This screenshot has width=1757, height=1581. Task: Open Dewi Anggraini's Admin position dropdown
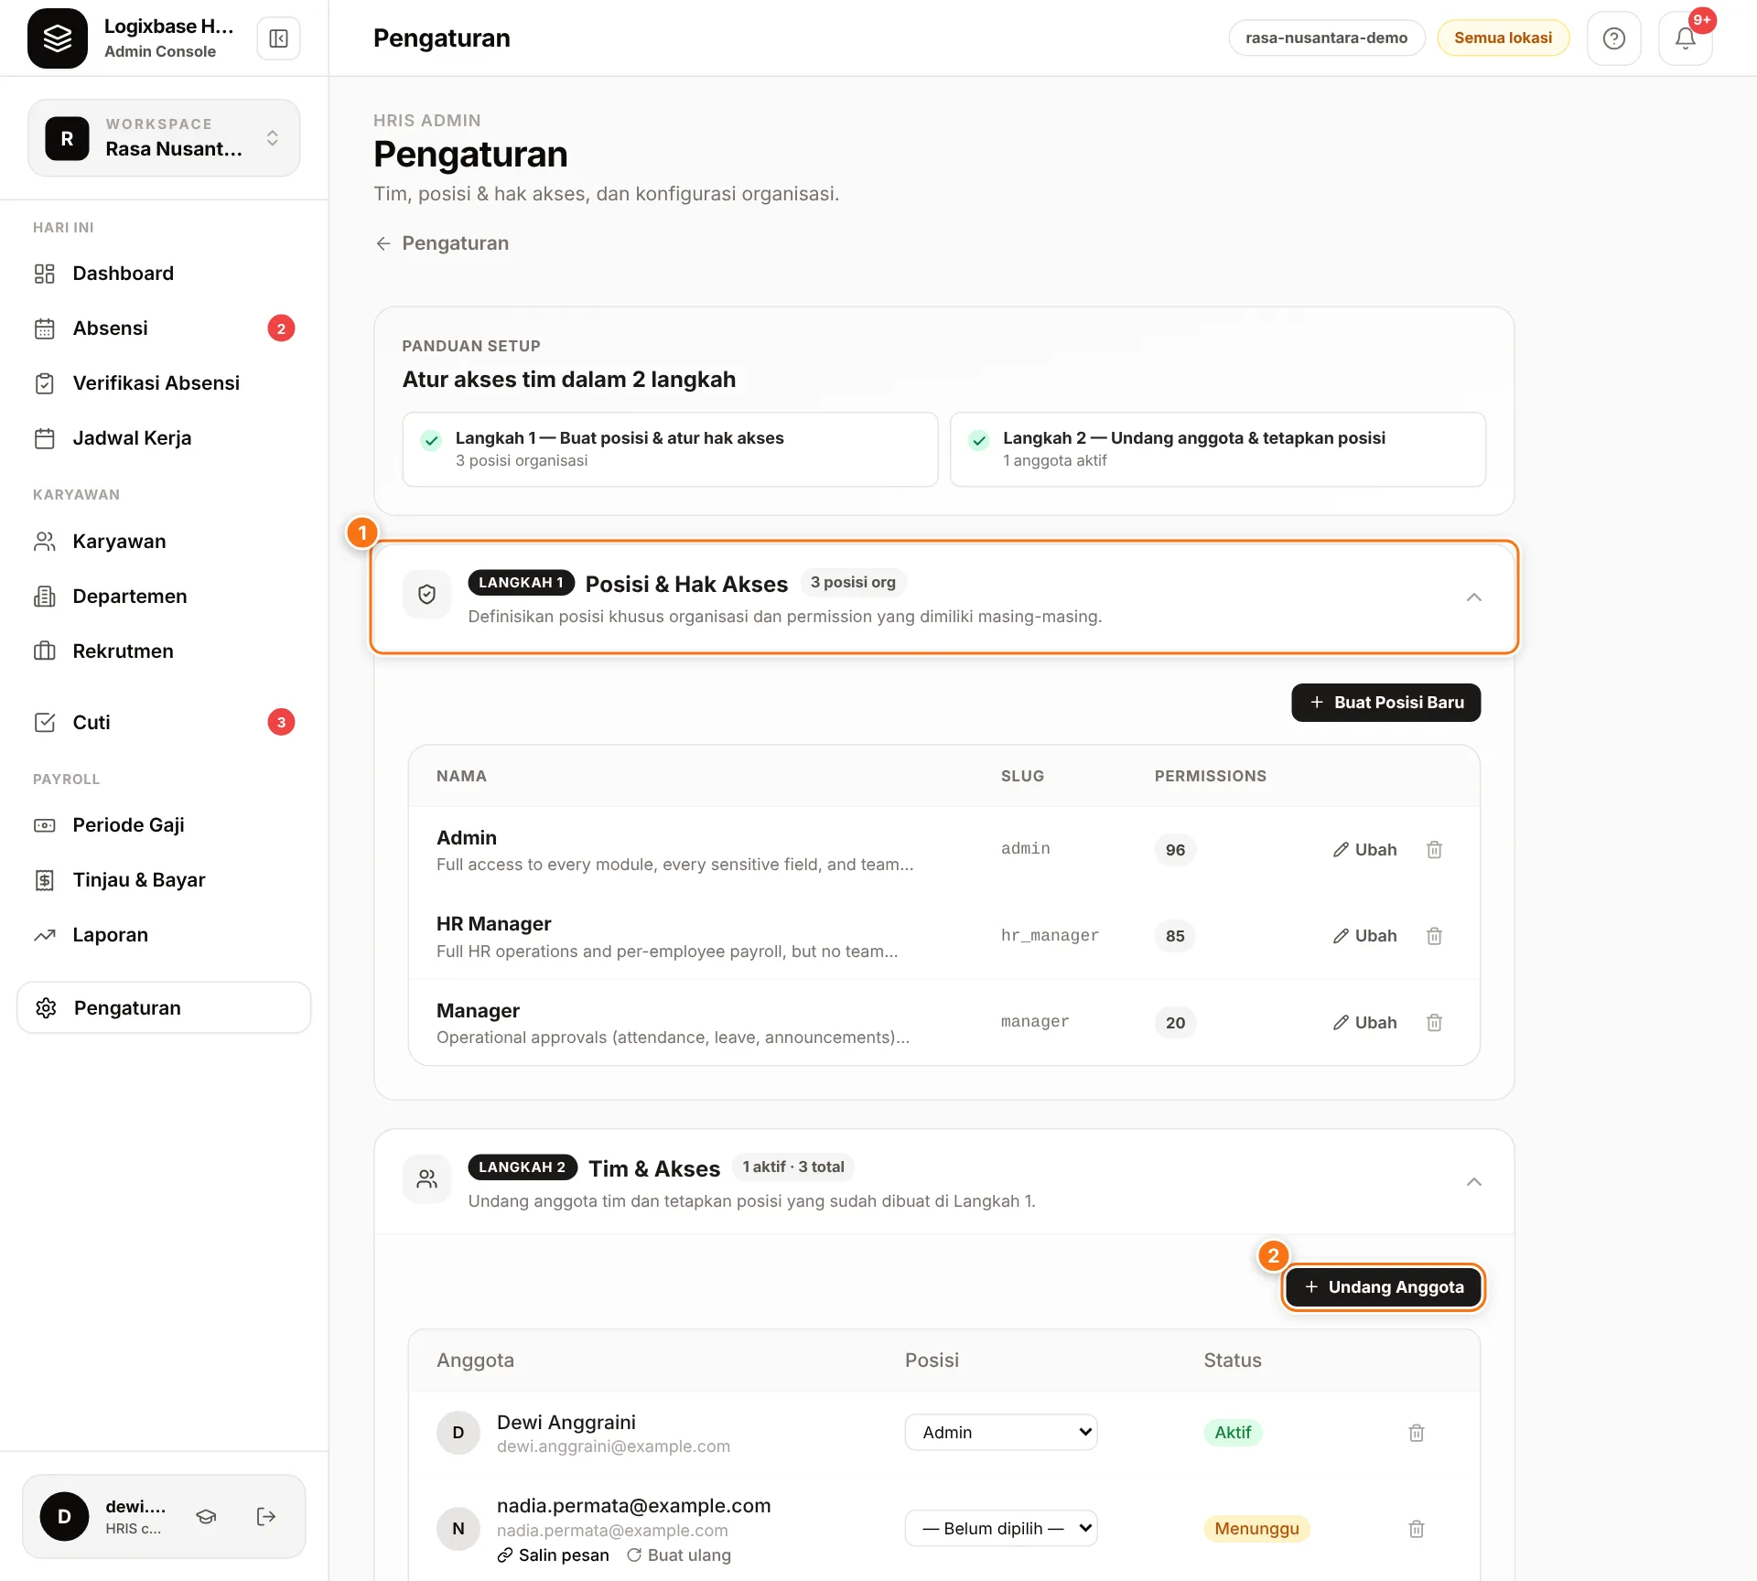coord(1001,1433)
